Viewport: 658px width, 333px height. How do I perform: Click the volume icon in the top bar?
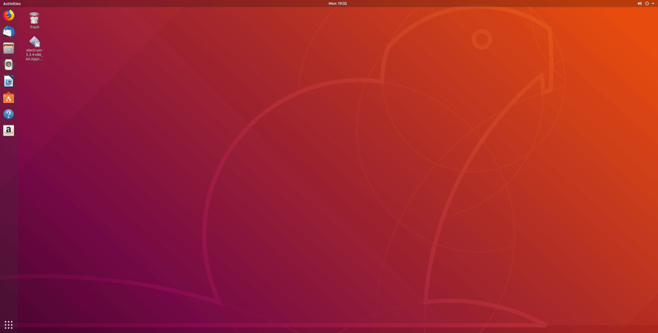pos(639,3)
